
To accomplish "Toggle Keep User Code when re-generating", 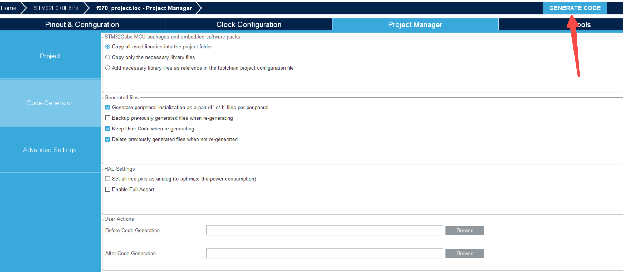I will coord(107,129).
